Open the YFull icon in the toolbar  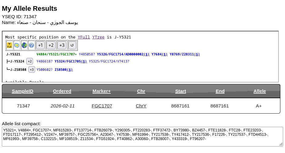[9, 45]
